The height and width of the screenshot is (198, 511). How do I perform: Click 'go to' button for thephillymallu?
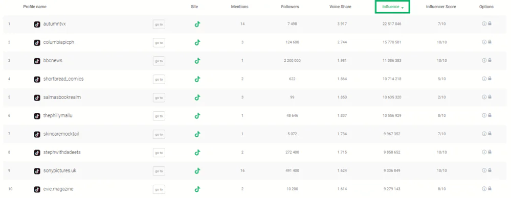pyautogui.click(x=159, y=116)
